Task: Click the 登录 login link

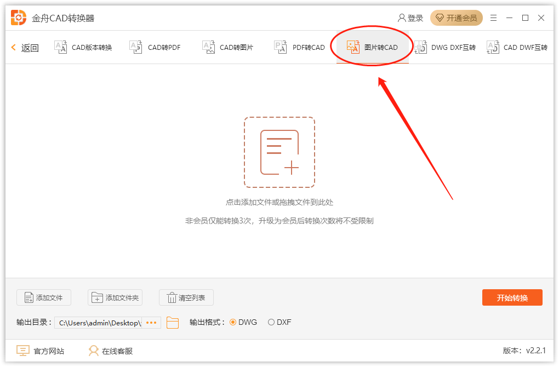Action: [x=410, y=18]
